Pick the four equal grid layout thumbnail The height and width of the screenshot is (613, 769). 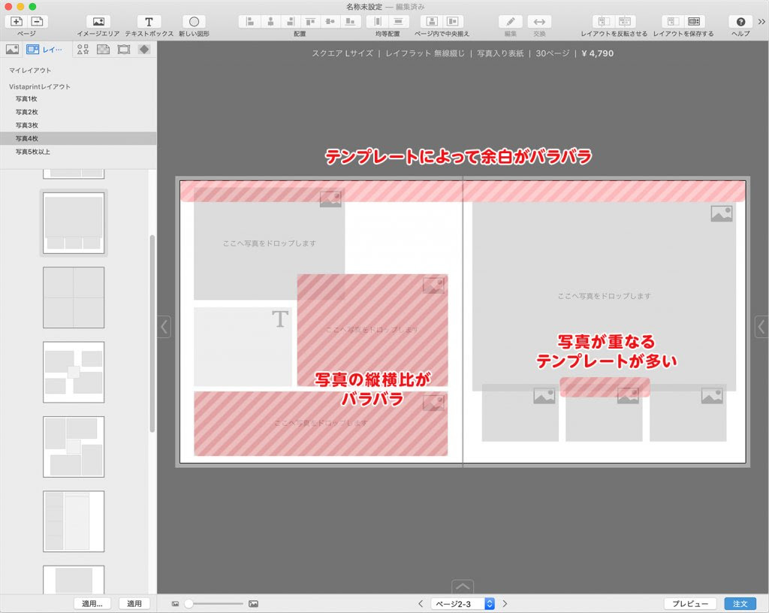pos(74,297)
